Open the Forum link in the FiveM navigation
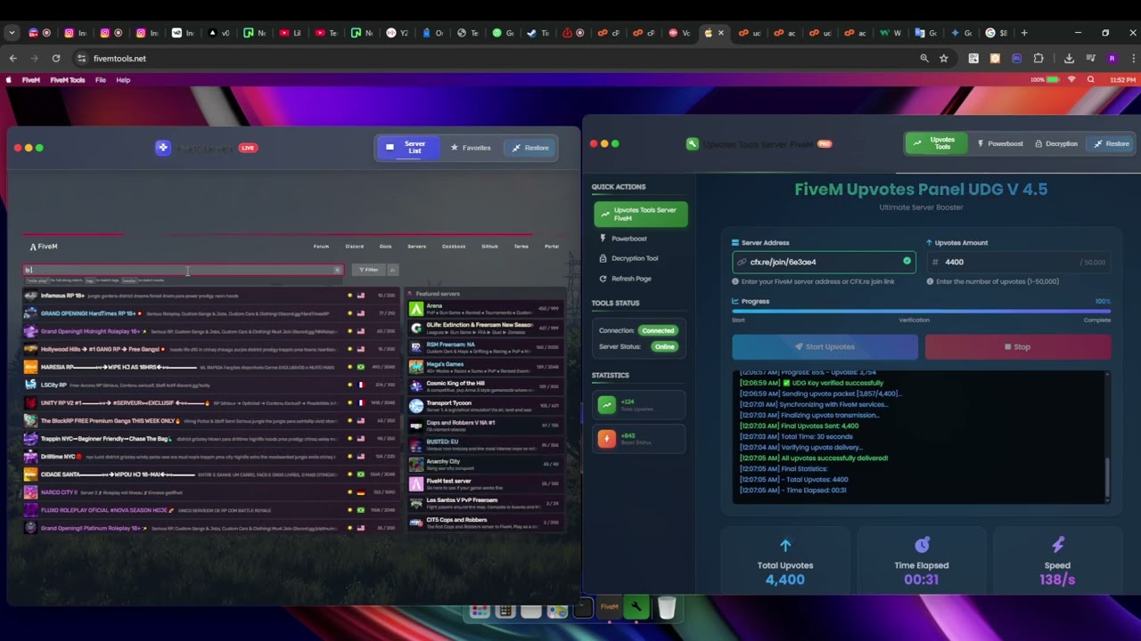This screenshot has width=1141, height=641. click(x=321, y=247)
